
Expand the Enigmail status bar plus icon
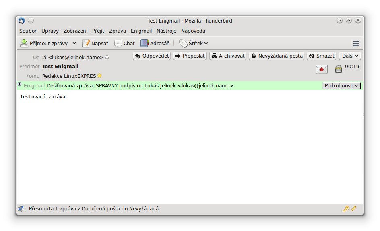click(19, 84)
